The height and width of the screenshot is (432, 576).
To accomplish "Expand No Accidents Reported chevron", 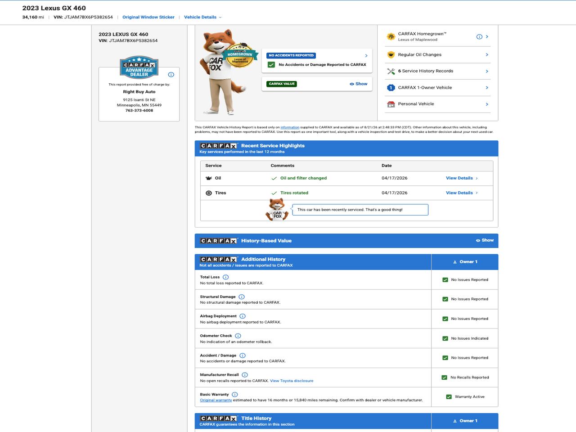I will coord(366,56).
